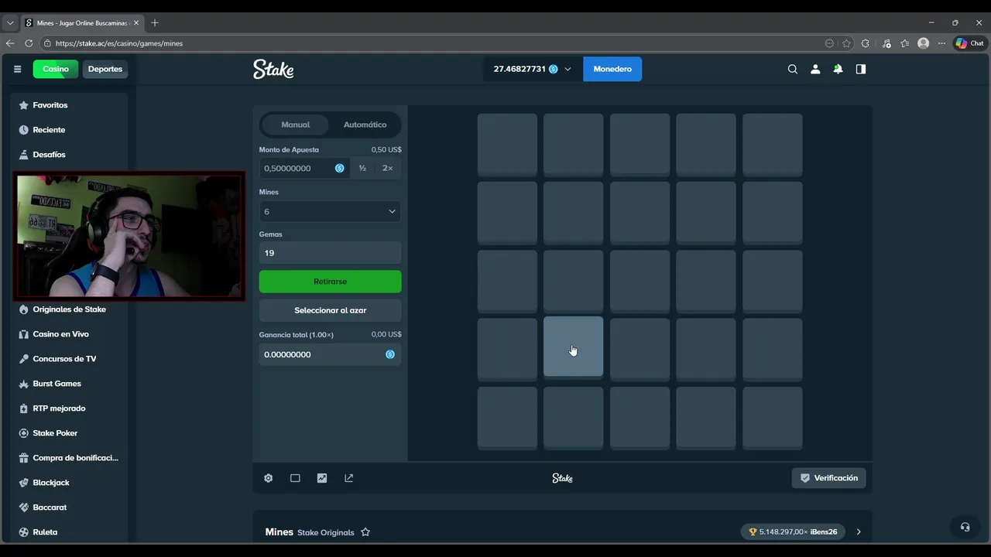Open the Verificación fairness button

[x=828, y=478]
